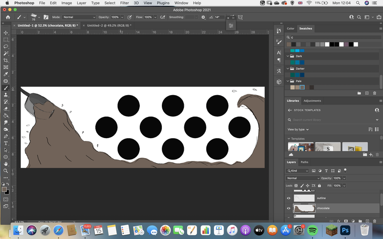The width and height of the screenshot is (383, 239).
Task: Toggle lock all for the layer
Action: pyautogui.click(x=319, y=185)
